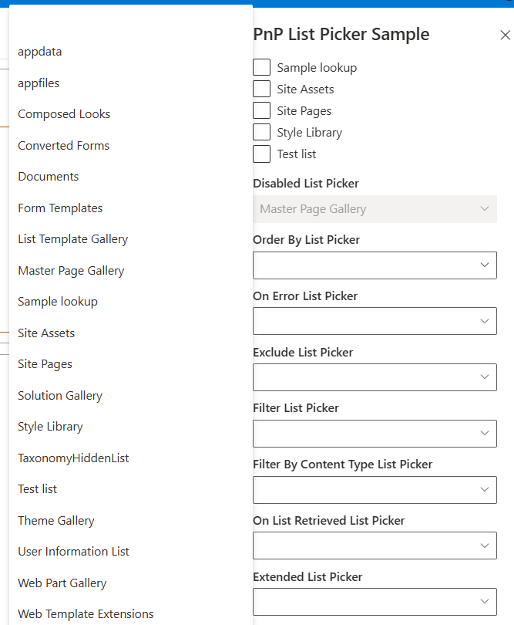Tick the Site Assets checkbox
This screenshot has width=514, height=625.
click(x=262, y=90)
